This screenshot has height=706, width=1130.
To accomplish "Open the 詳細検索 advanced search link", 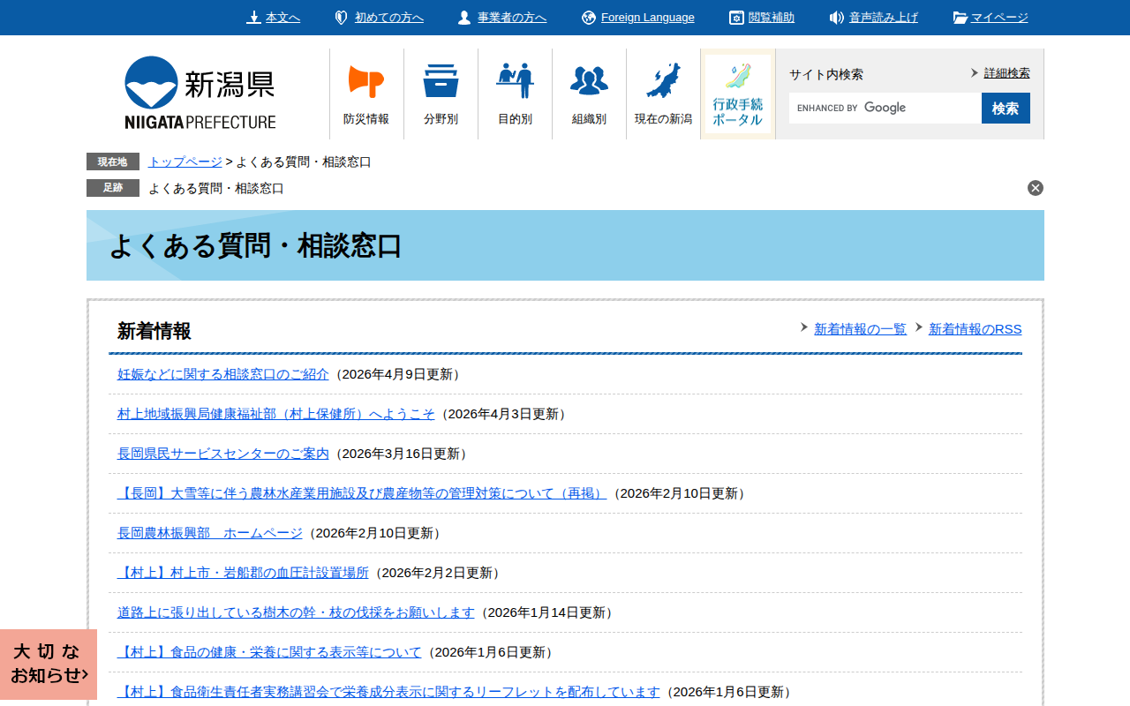I will (1006, 73).
